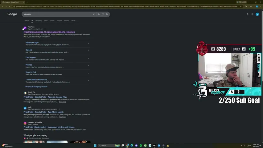This screenshot has width=263, height=148.
Task: Open Discord from the taskbar
Action: [x=136, y=146]
